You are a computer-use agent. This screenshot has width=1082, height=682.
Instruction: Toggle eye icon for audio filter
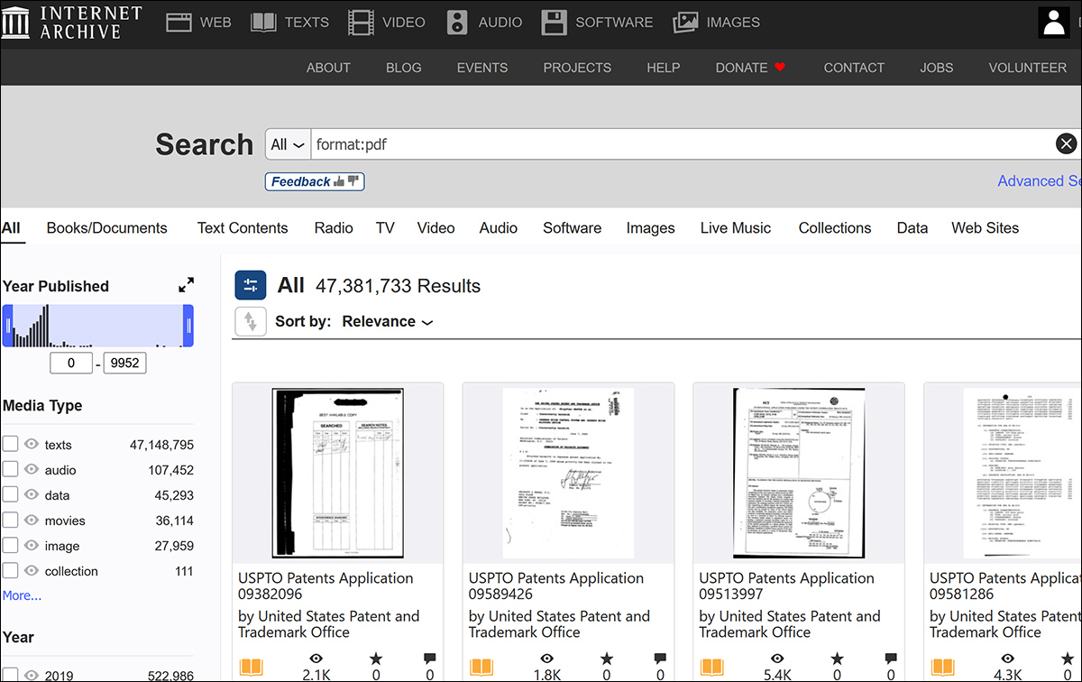(32, 469)
